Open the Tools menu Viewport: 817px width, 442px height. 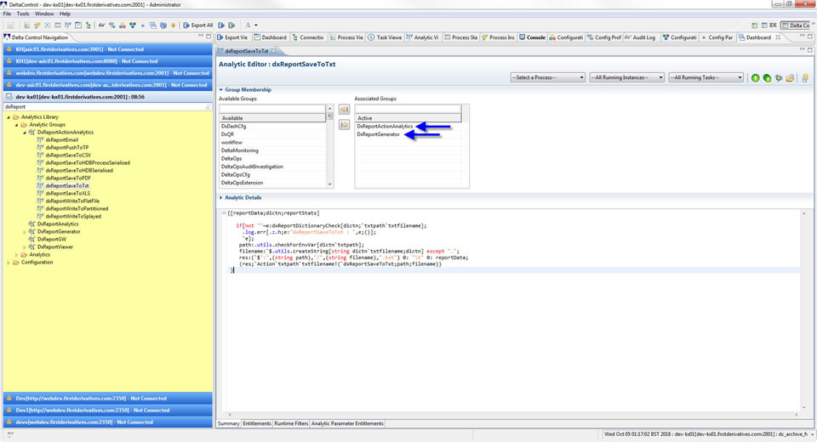coord(23,14)
